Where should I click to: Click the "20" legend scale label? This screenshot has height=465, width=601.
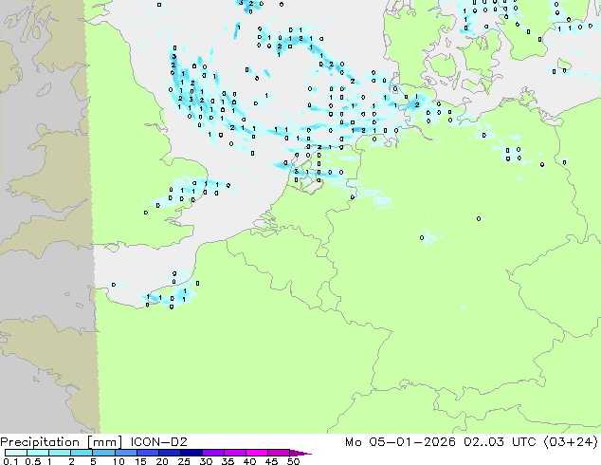coord(162,461)
